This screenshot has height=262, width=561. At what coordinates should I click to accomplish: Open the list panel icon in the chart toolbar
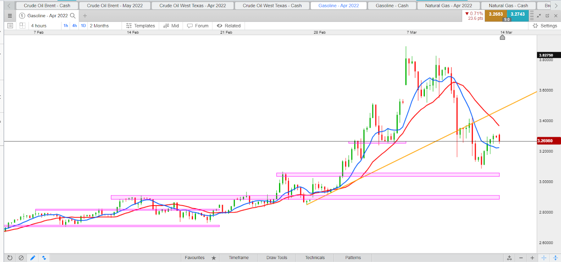[x=10, y=26]
